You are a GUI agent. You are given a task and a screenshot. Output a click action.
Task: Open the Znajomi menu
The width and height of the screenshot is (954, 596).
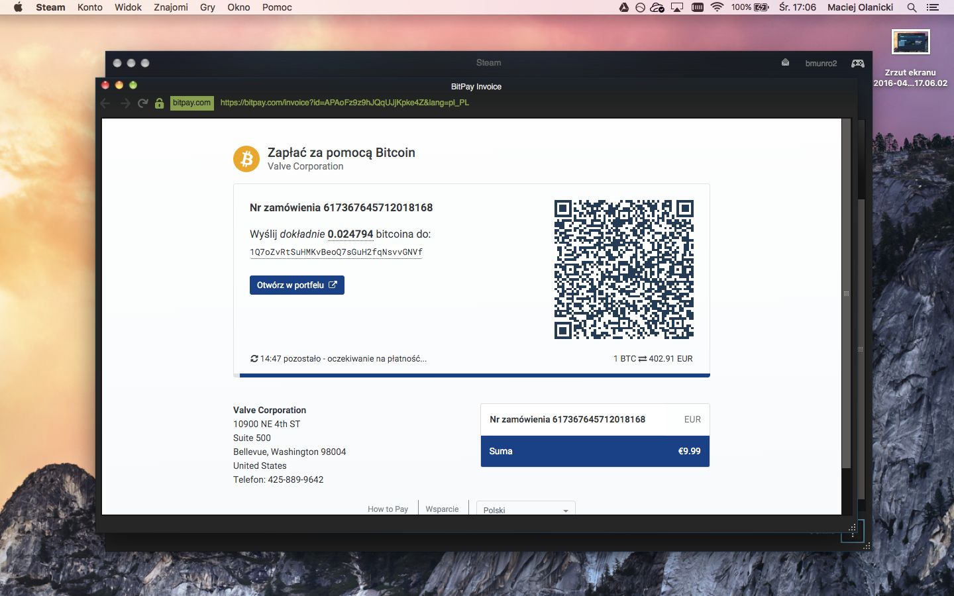(171, 7)
